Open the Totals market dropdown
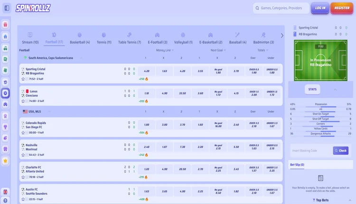The width and height of the screenshot is (356, 204). click(x=262, y=50)
